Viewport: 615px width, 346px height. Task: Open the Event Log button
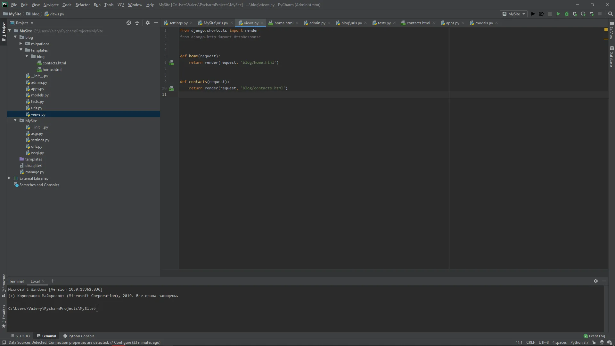[594, 336]
